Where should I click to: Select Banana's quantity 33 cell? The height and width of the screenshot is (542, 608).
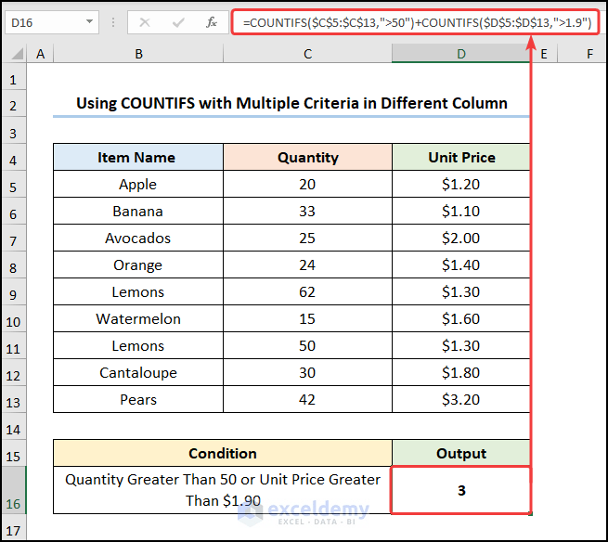click(307, 211)
